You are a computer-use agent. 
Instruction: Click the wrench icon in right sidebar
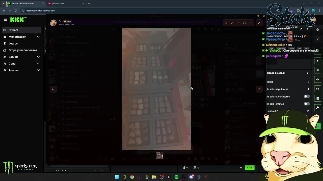point(318,108)
